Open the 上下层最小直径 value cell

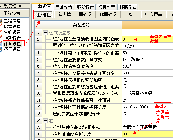147,93
